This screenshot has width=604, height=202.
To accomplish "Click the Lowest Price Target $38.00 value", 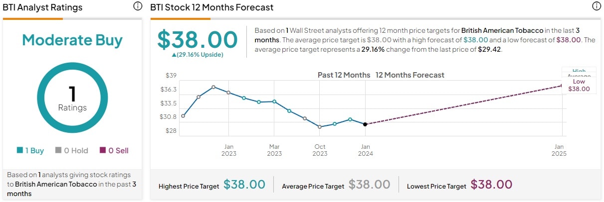I will pos(491,185).
